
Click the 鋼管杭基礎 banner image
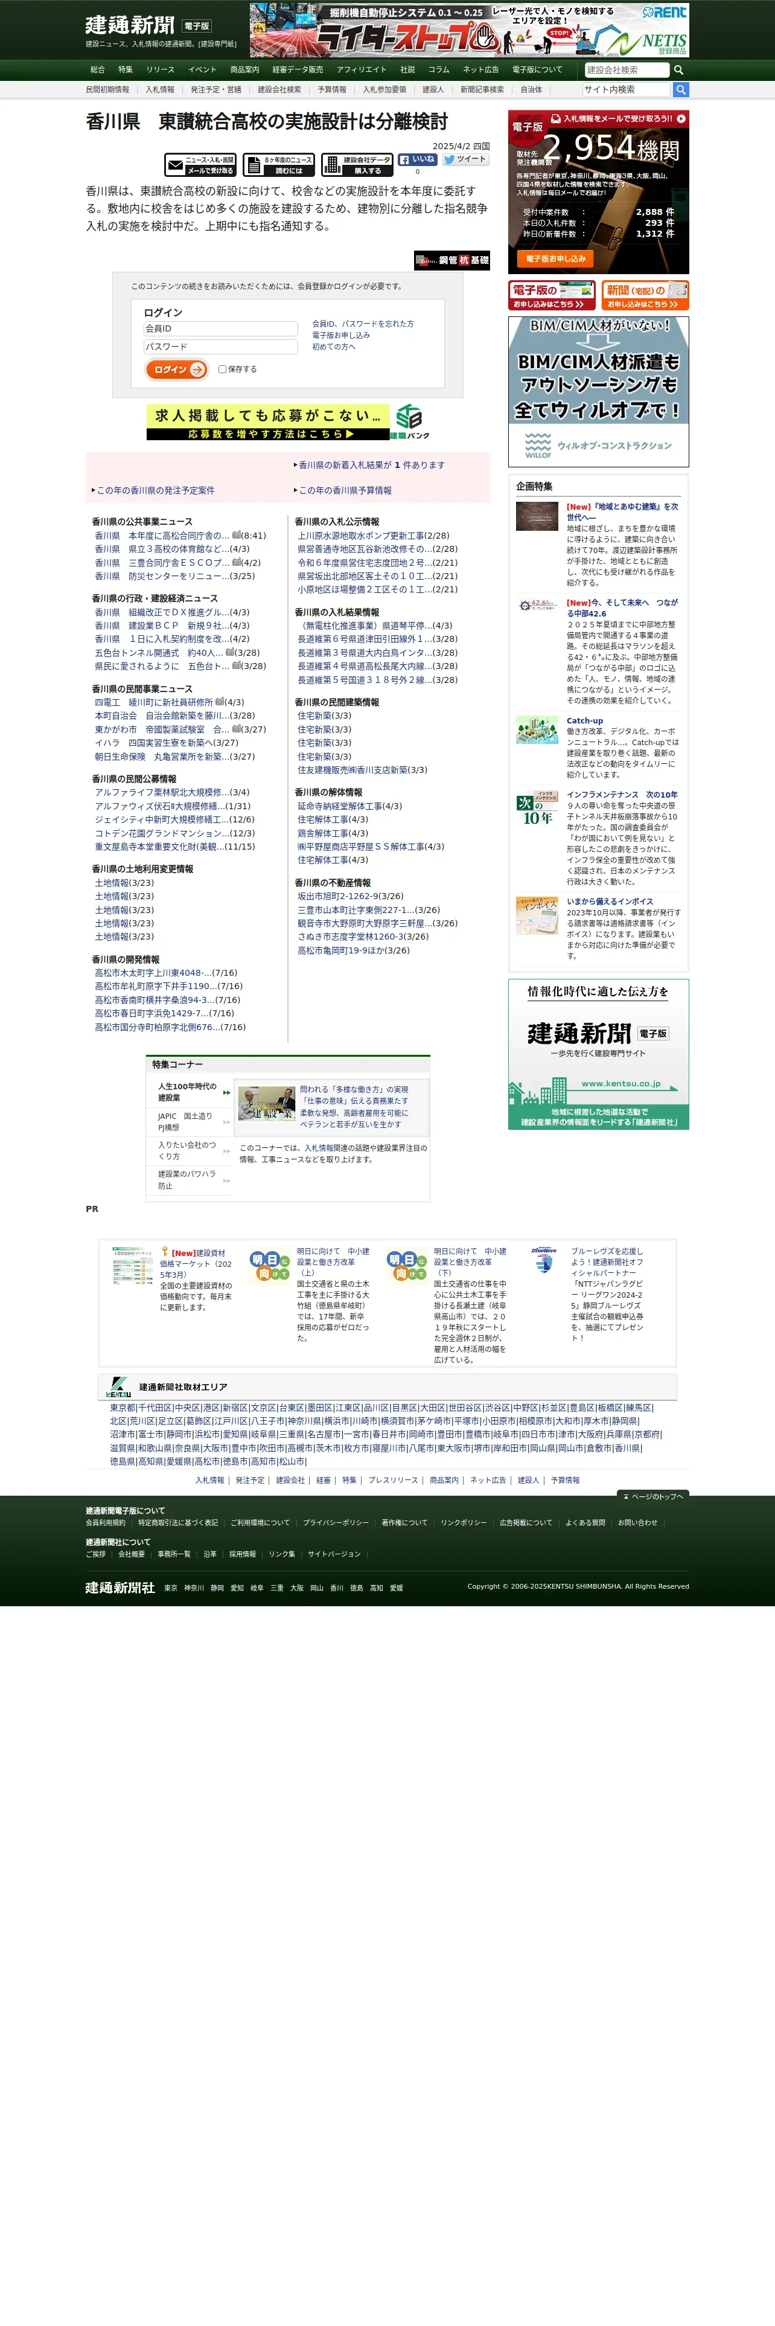point(452,260)
